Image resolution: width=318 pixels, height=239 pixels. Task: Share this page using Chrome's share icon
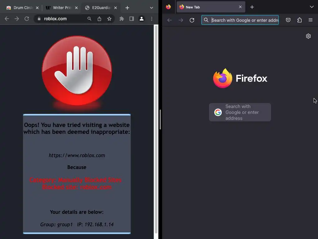pos(99,19)
